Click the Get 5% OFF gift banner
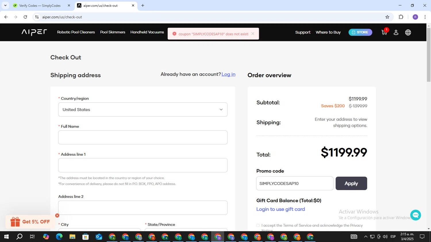 [30, 222]
